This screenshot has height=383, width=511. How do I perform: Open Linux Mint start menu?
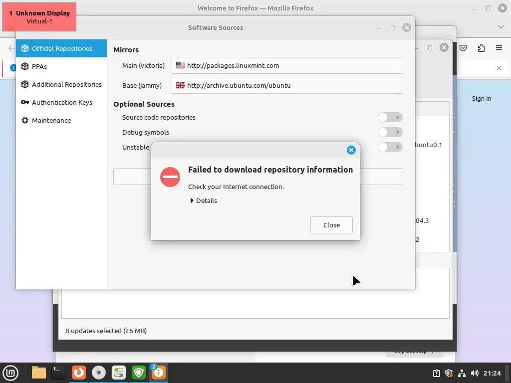(x=10, y=373)
